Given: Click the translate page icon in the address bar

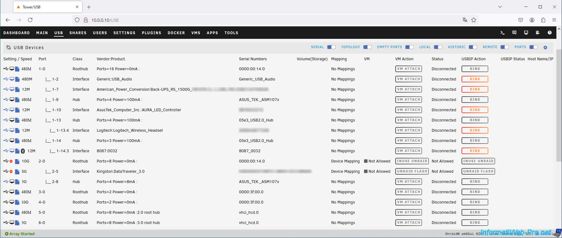Looking at the screenshot, I should coord(465,20).
